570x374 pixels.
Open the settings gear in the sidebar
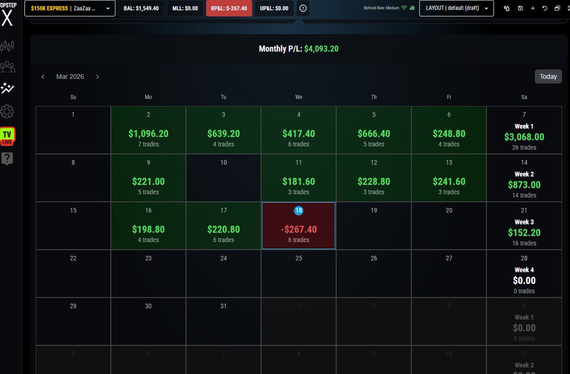tap(7, 112)
